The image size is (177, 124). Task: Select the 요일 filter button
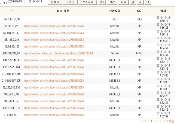123,2
